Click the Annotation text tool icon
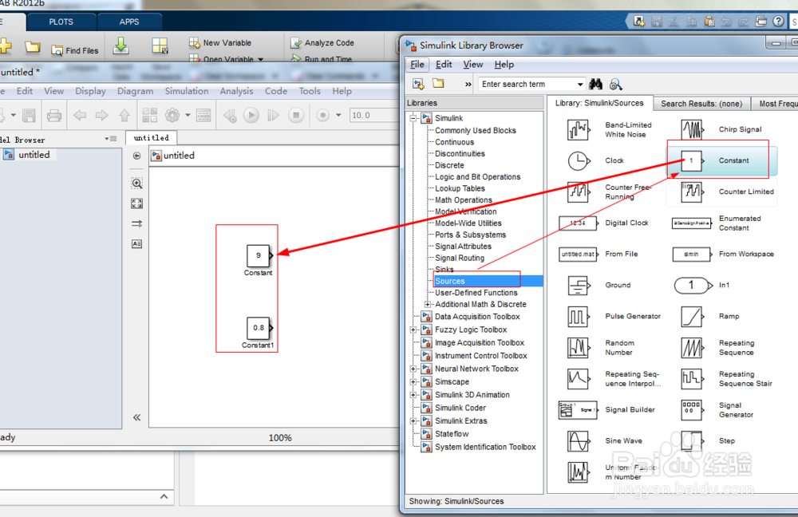 137,244
